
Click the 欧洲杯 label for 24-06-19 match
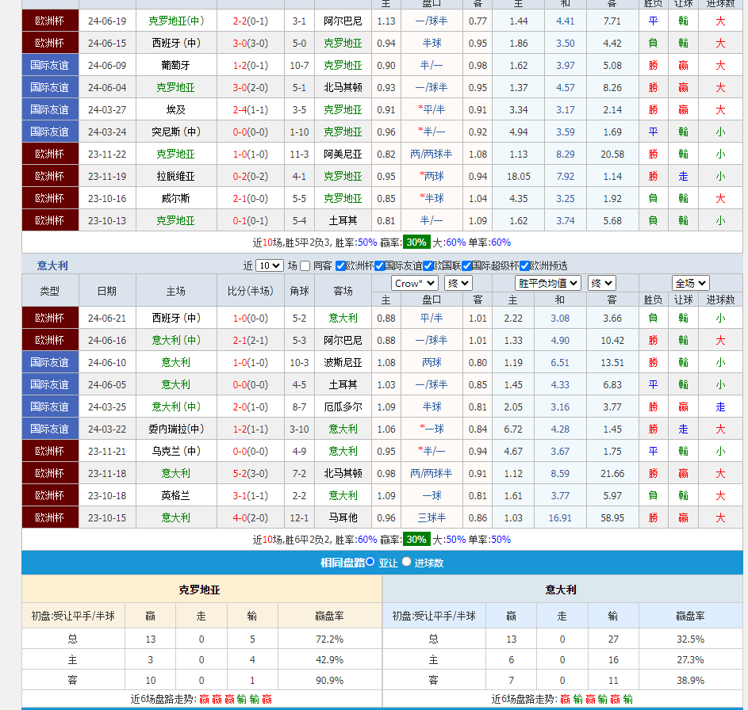pos(50,21)
